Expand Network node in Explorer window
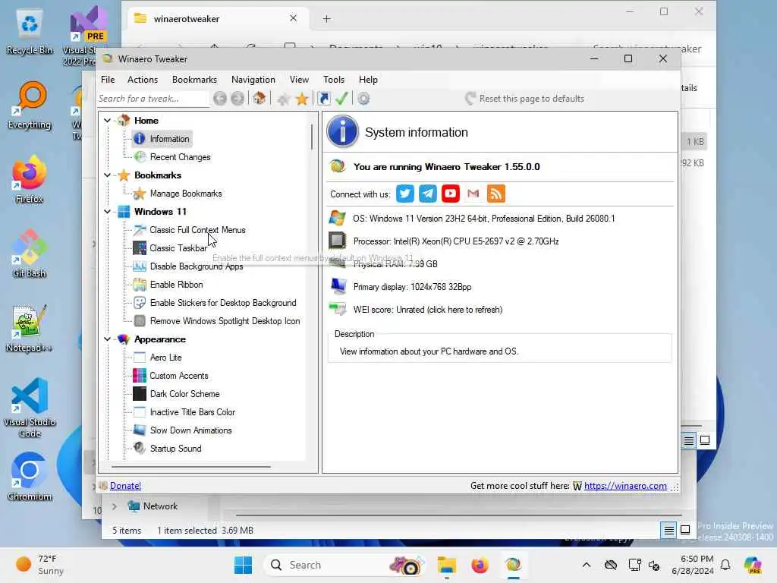This screenshot has width=777, height=583. [x=115, y=506]
